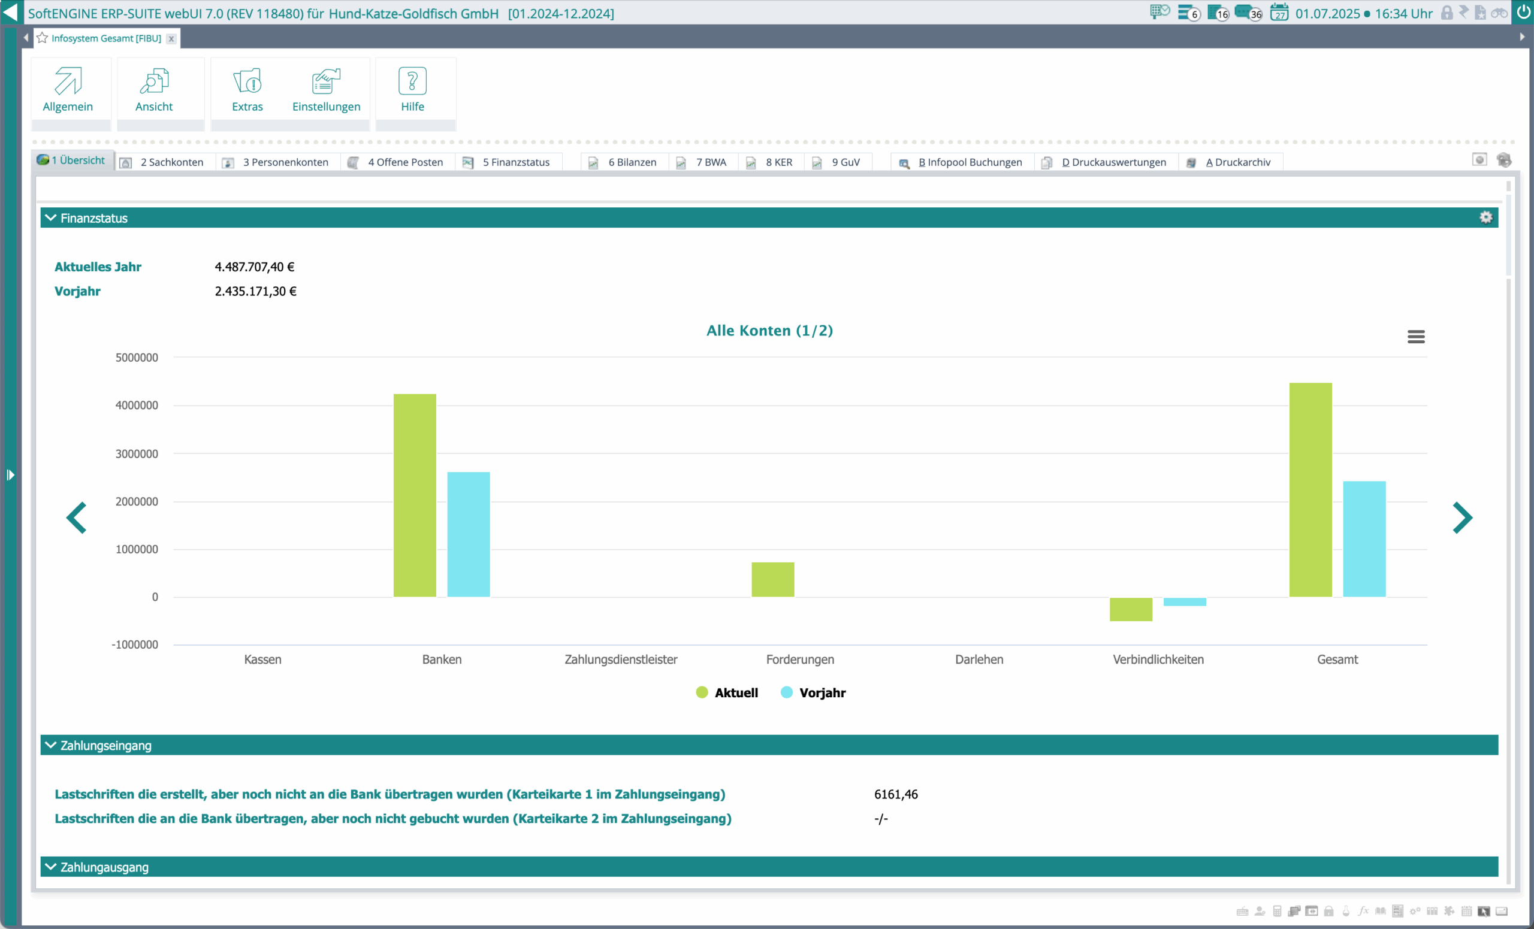Favorite the Infosystem Gesamt tab via star
Screen dimensions: 1534x929
(43, 38)
